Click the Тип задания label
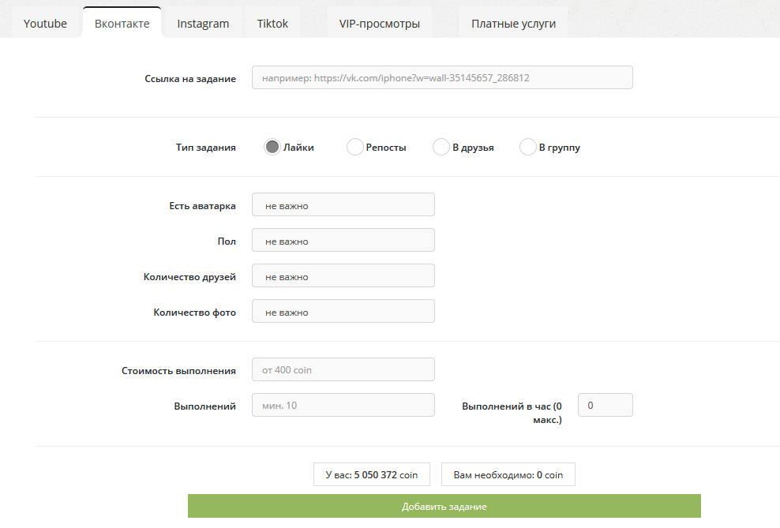This screenshot has height=528, width=780. click(x=206, y=148)
